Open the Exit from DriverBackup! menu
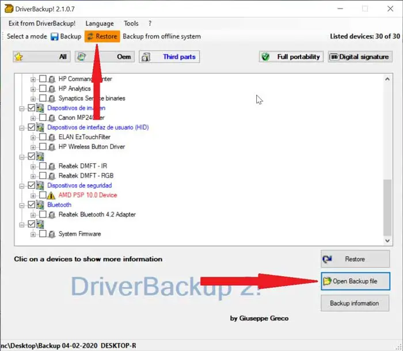The height and width of the screenshot is (351, 403). pyautogui.click(x=42, y=24)
